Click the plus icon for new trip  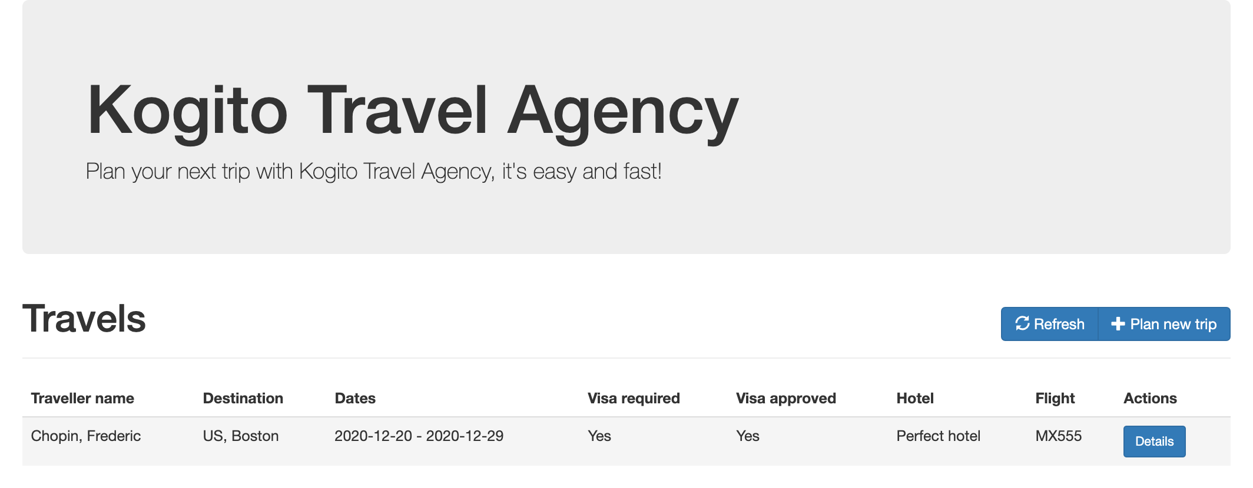click(x=1118, y=324)
